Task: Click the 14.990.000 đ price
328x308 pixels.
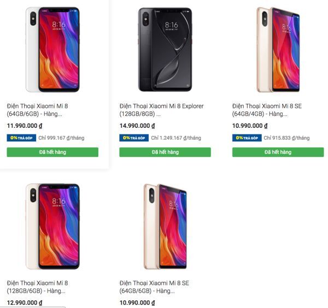Action: (137, 126)
